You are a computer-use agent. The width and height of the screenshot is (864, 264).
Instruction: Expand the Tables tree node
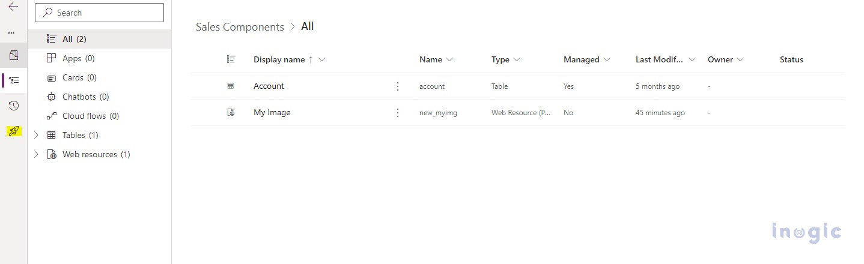(36, 135)
